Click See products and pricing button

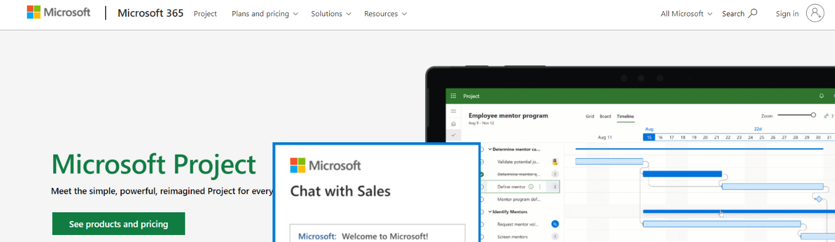[119, 224]
